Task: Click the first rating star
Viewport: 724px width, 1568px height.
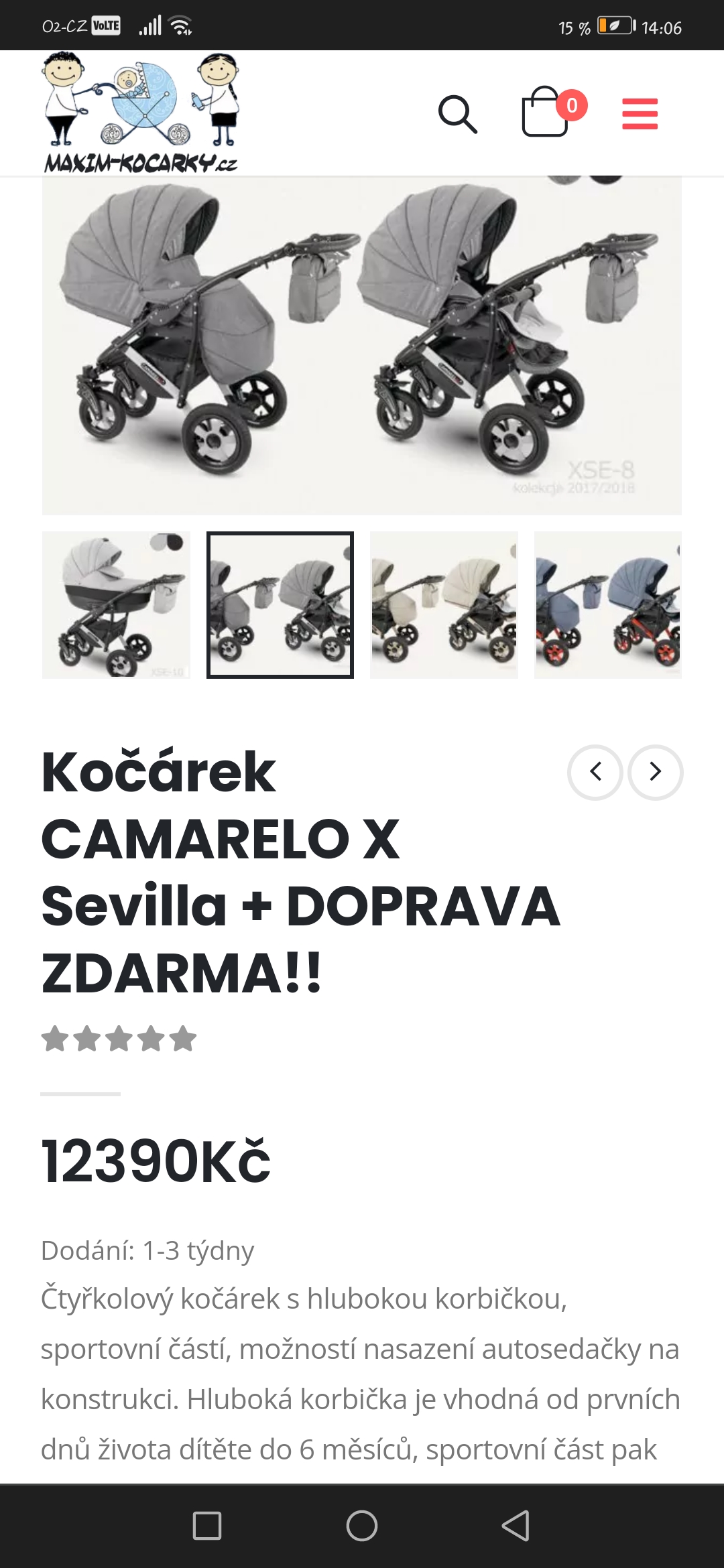Action: (x=55, y=1039)
